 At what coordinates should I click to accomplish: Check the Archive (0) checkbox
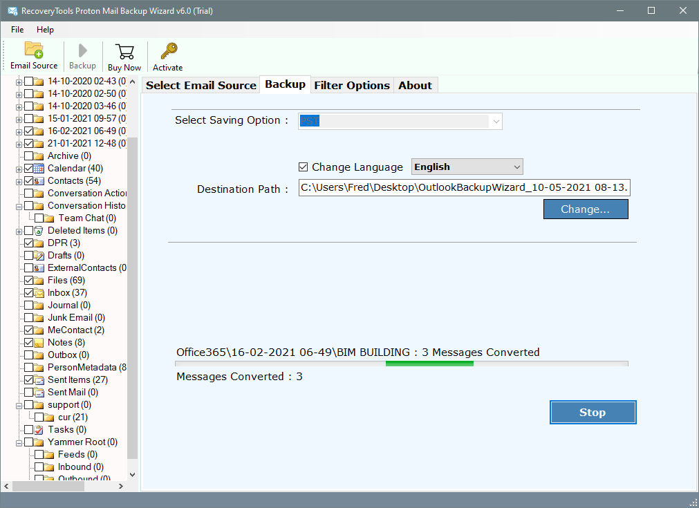point(28,156)
